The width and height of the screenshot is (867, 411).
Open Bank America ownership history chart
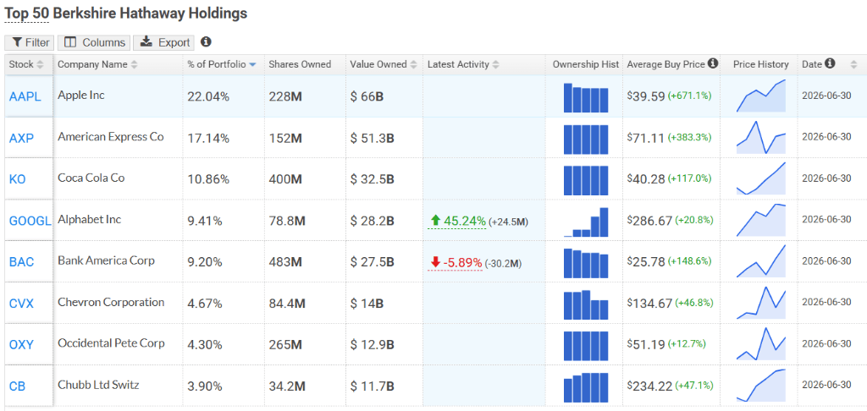tap(586, 264)
